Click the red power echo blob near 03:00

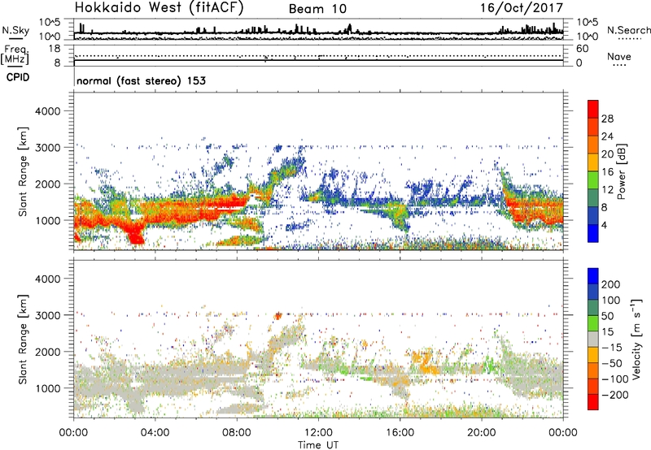[135, 233]
